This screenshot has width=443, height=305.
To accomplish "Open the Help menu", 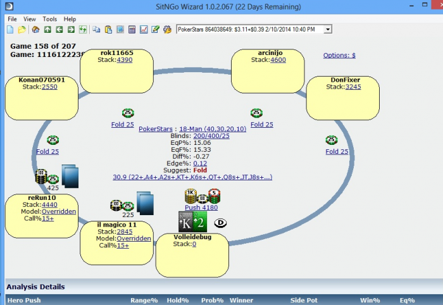I will (70, 19).
